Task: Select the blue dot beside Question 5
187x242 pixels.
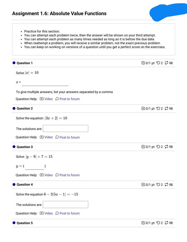Action: click(x=14, y=223)
